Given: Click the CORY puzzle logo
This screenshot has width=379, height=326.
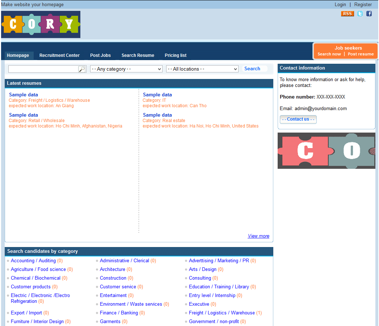Looking at the screenshot, I should click(41, 24).
